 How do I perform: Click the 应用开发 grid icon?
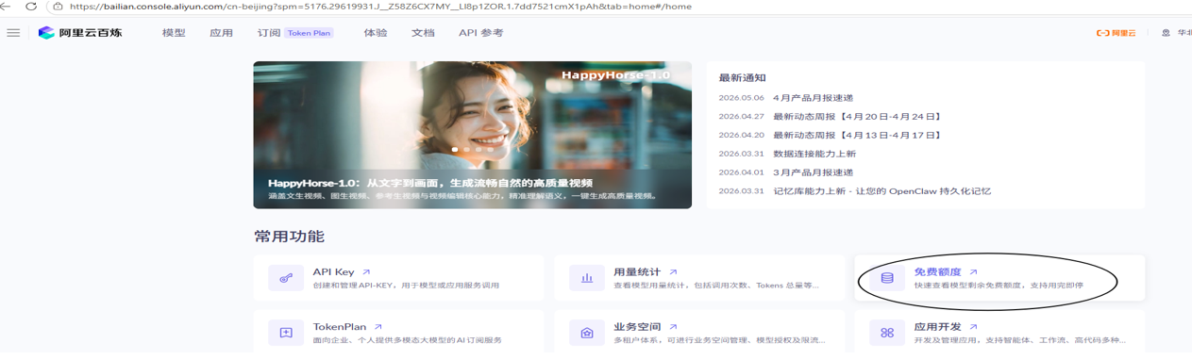point(887,333)
